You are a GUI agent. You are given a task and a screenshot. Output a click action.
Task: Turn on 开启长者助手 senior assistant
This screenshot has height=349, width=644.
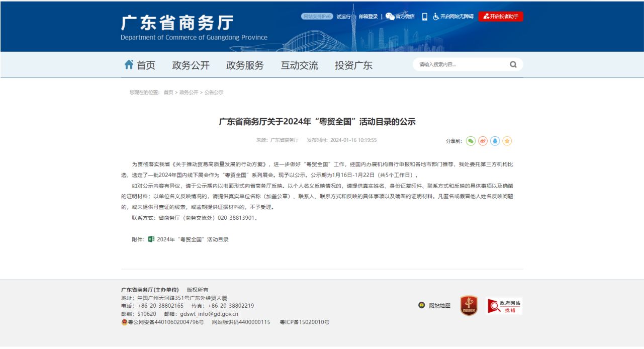[501, 17]
